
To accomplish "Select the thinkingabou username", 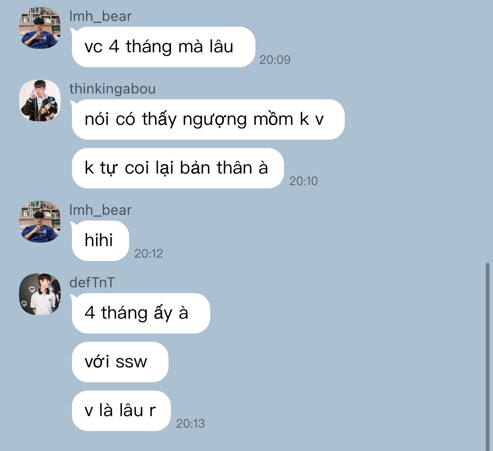I will tap(112, 89).
